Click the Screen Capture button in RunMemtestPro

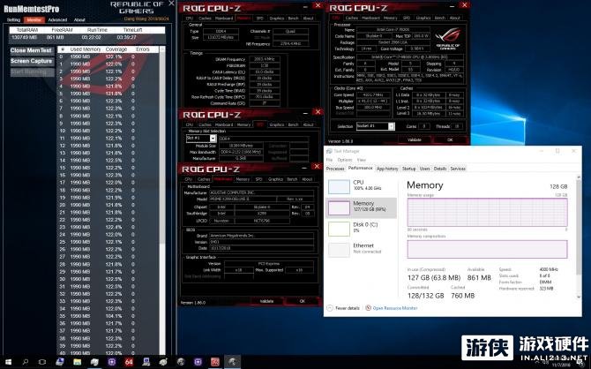pyautogui.click(x=31, y=61)
